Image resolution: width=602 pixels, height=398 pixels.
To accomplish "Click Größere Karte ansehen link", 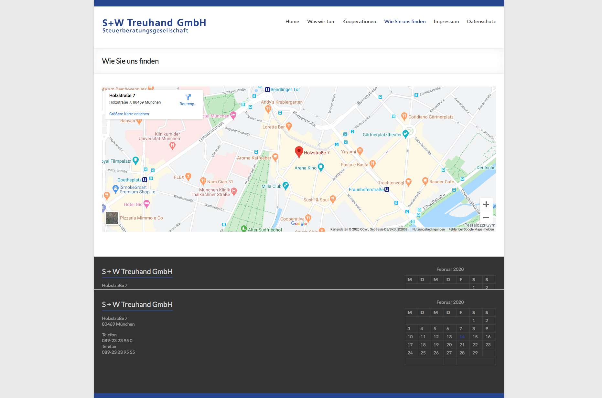I will click(129, 114).
